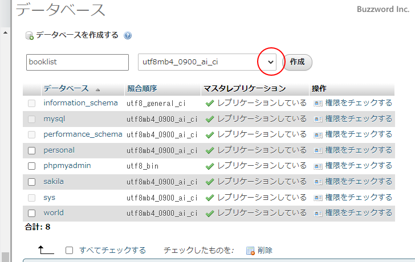Click privileges icon in sakila row
Image resolution: width=415 pixels, height=262 pixels.
[318, 182]
